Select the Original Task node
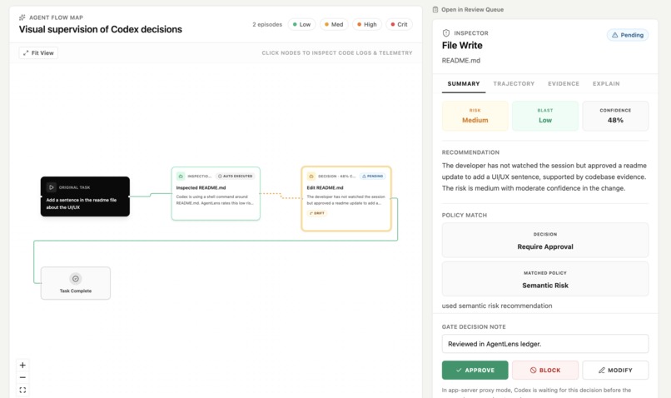This screenshot has width=671, height=398. 85,197
